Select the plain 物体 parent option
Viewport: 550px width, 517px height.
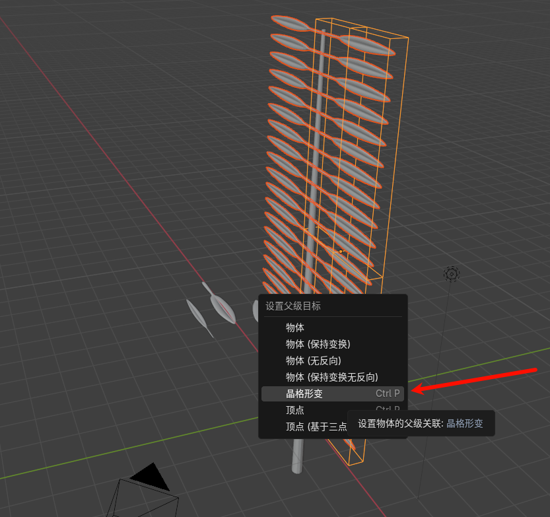[x=295, y=327]
